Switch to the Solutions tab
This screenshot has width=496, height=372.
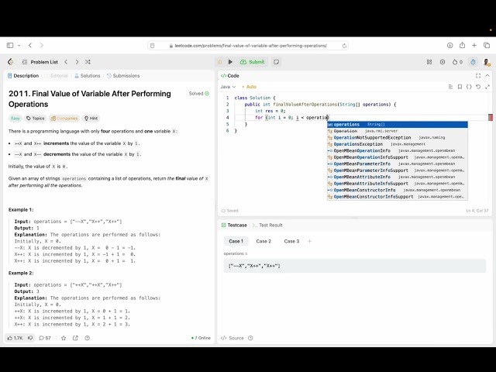pos(87,76)
